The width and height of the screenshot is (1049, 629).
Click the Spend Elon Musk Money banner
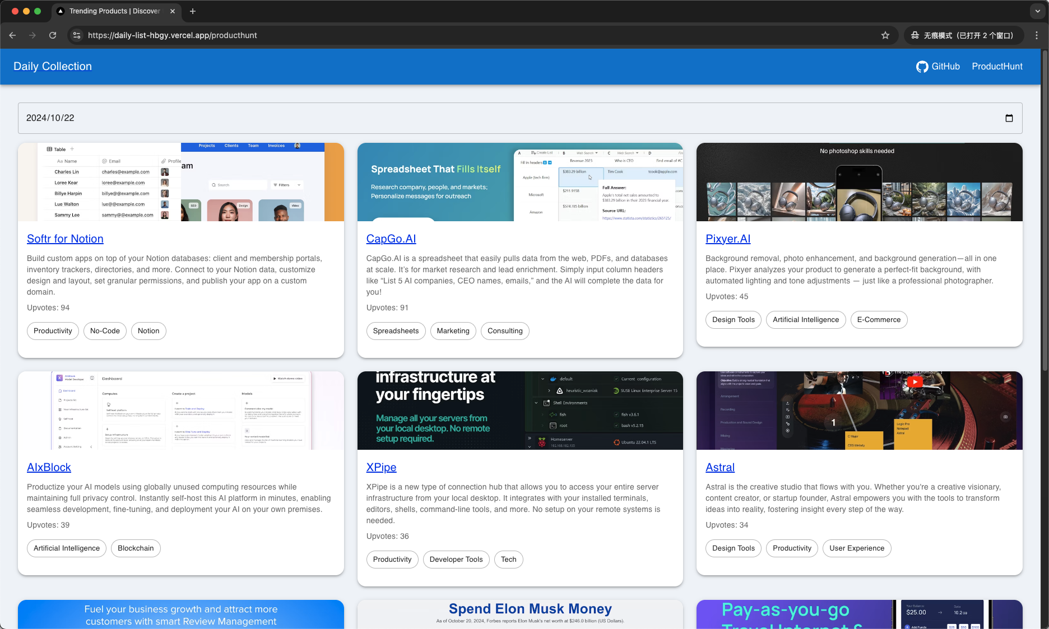pyautogui.click(x=520, y=614)
